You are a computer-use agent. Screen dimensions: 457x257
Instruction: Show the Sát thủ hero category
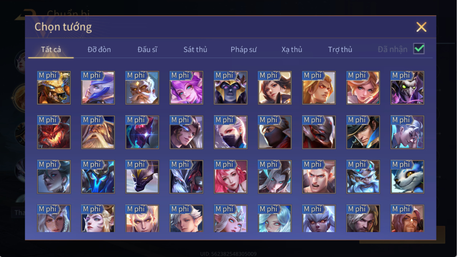click(x=195, y=50)
